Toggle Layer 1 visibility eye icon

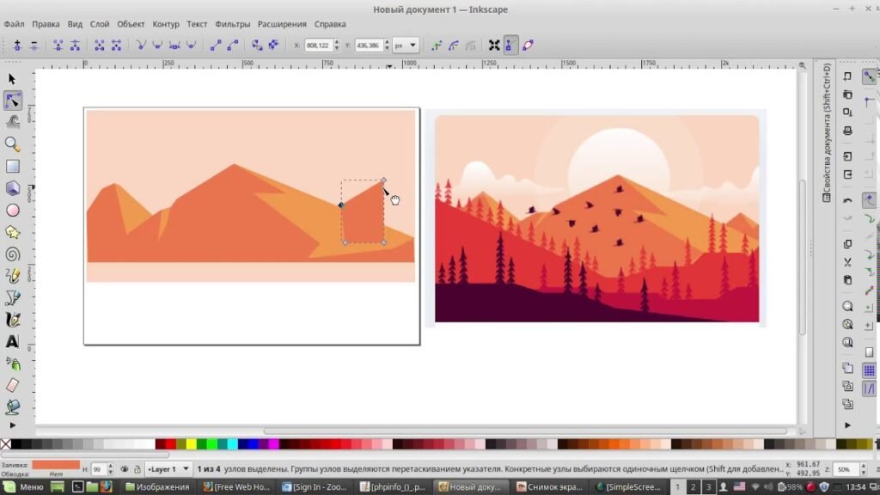pyautogui.click(x=124, y=468)
